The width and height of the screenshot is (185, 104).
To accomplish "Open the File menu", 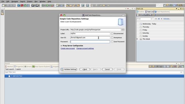I will [x=3, y=1].
